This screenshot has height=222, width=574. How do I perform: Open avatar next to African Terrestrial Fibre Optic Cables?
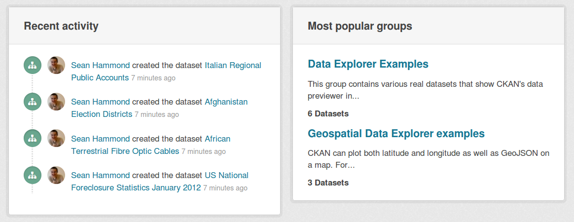pos(56,139)
